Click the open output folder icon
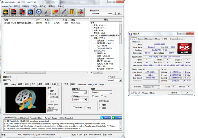The height and width of the screenshot is (138, 198). point(119,14)
